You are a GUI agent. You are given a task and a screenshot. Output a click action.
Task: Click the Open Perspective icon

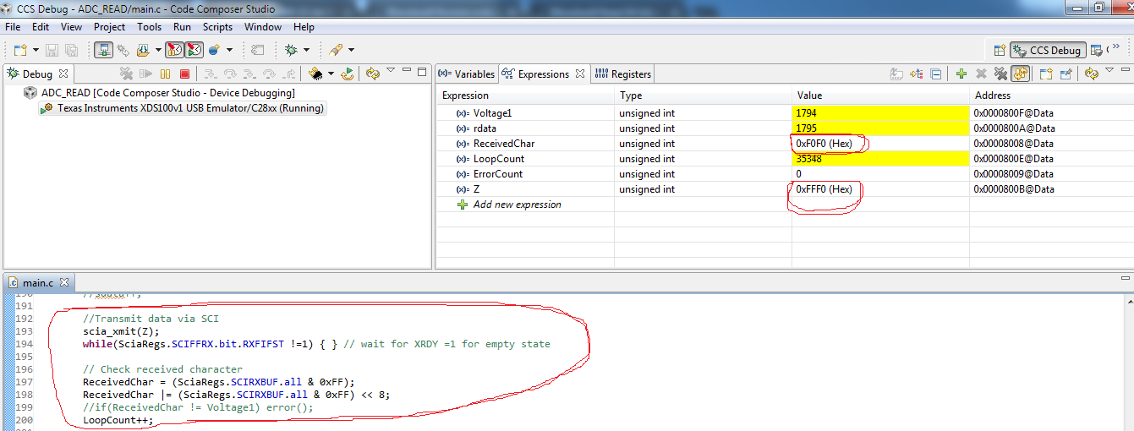1000,50
